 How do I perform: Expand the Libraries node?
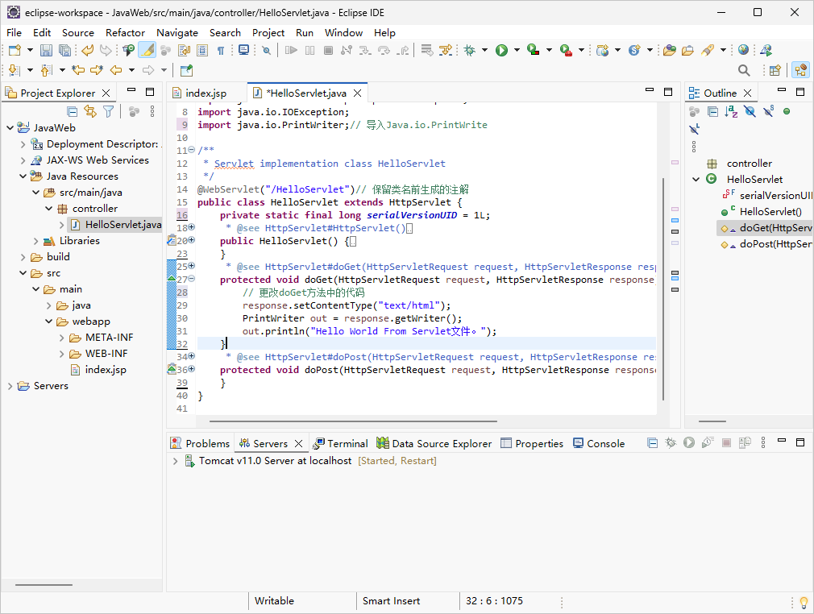click(35, 241)
